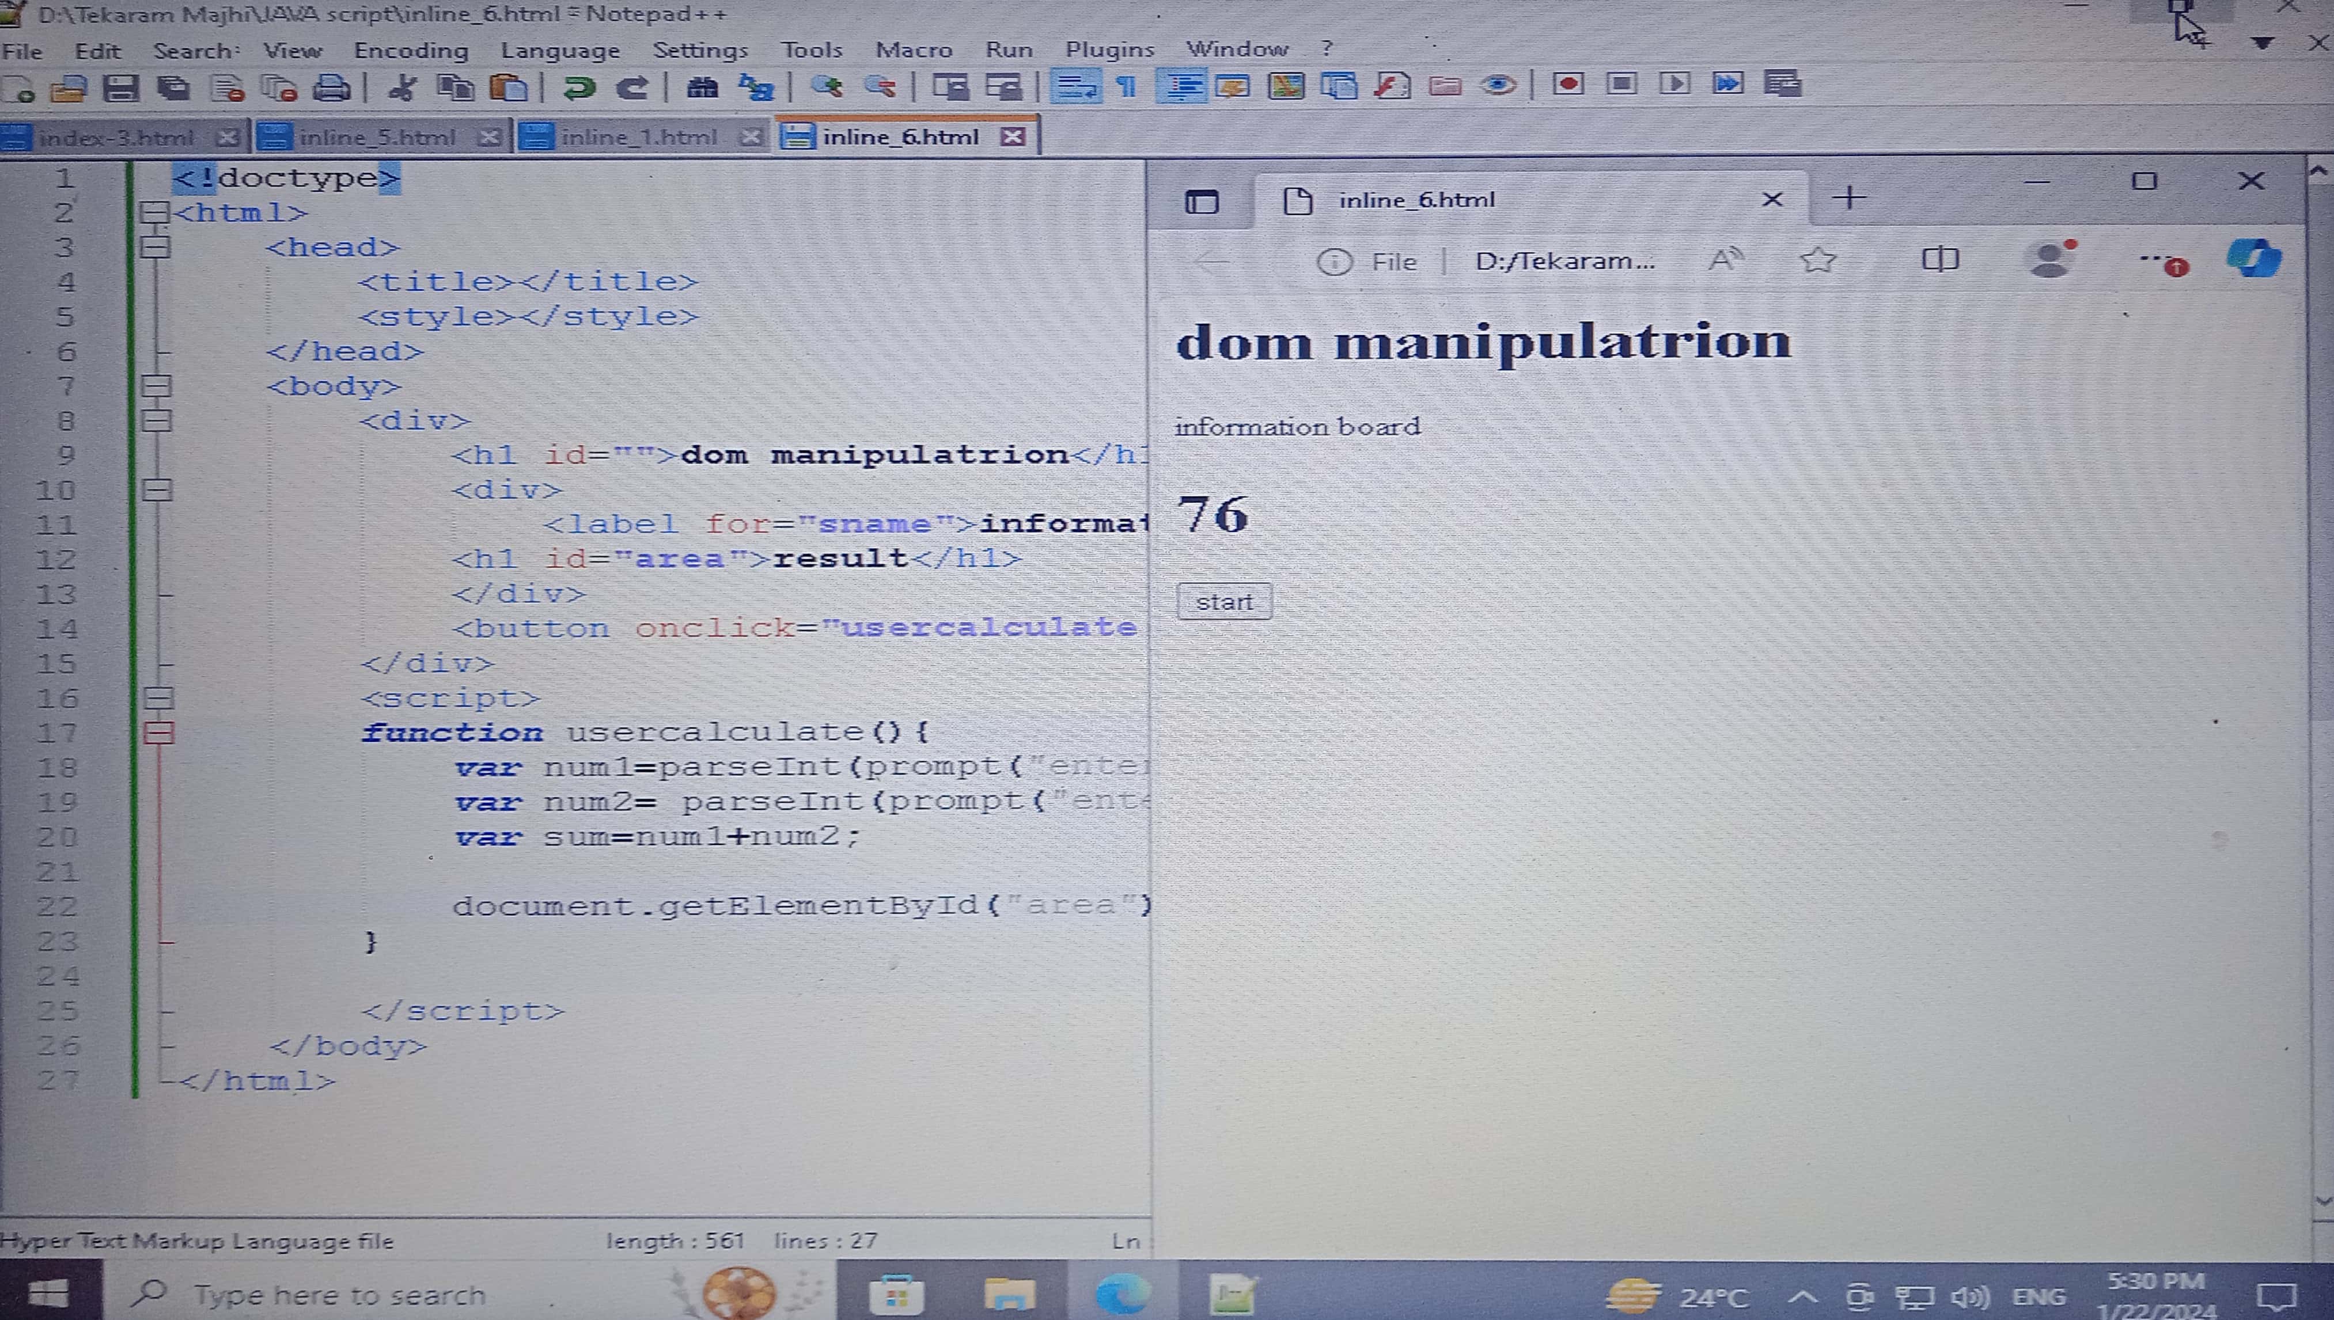Image resolution: width=2334 pixels, height=1320 pixels.
Task: Click the Play macro icon
Action: pyautogui.click(x=1674, y=84)
